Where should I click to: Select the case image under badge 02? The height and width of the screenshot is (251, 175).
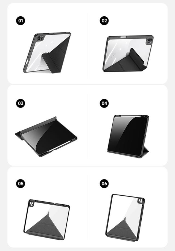point(128,54)
